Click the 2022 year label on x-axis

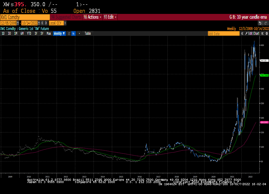point(250,177)
